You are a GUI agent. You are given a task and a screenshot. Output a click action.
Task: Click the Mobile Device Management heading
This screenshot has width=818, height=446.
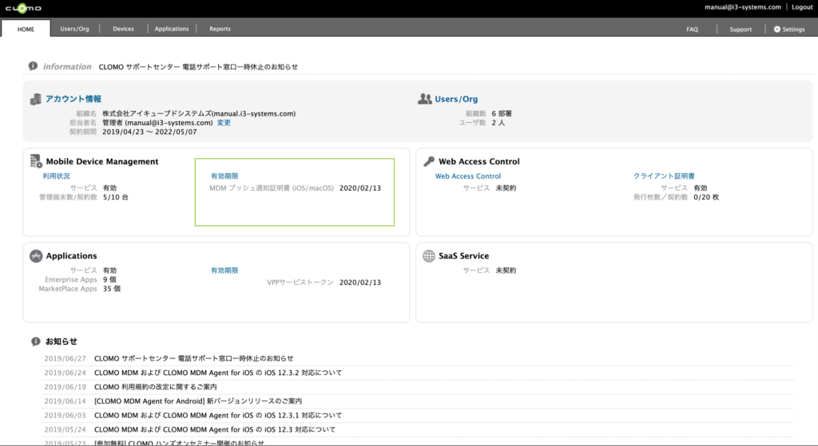coord(102,161)
